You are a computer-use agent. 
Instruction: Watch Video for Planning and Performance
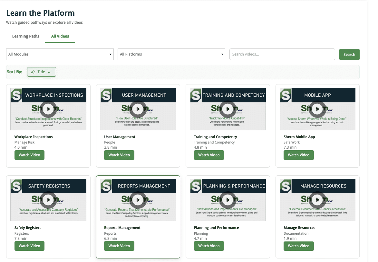[x=209, y=246]
